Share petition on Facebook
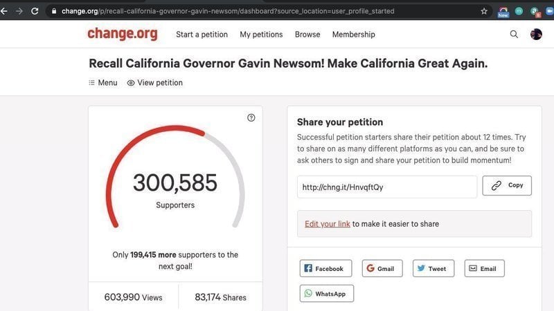Screen dimensions: 554x311 click(325, 269)
